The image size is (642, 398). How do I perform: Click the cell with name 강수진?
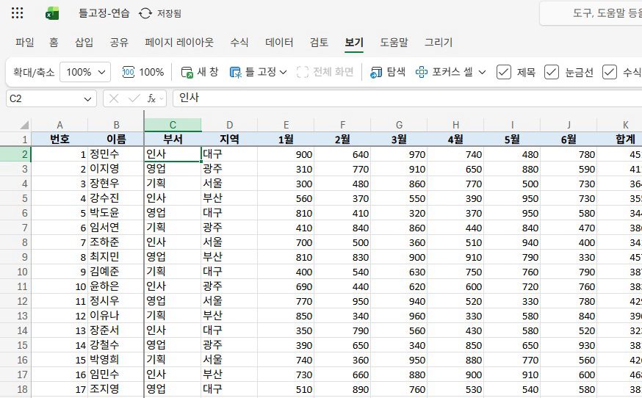[116, 198]
